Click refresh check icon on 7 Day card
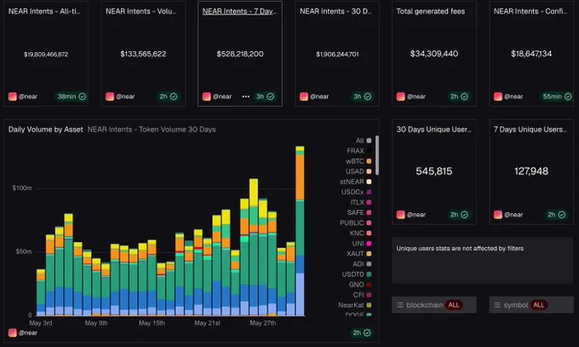 pos(271,96)
